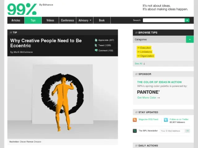The image size is (198, 148).
Task: Select the Conference menu item
Action: [67, 20]
